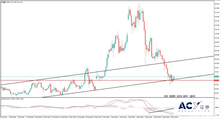Click the USWTI H4 chart title icon
221x119 pixels.
pos(3,2)
